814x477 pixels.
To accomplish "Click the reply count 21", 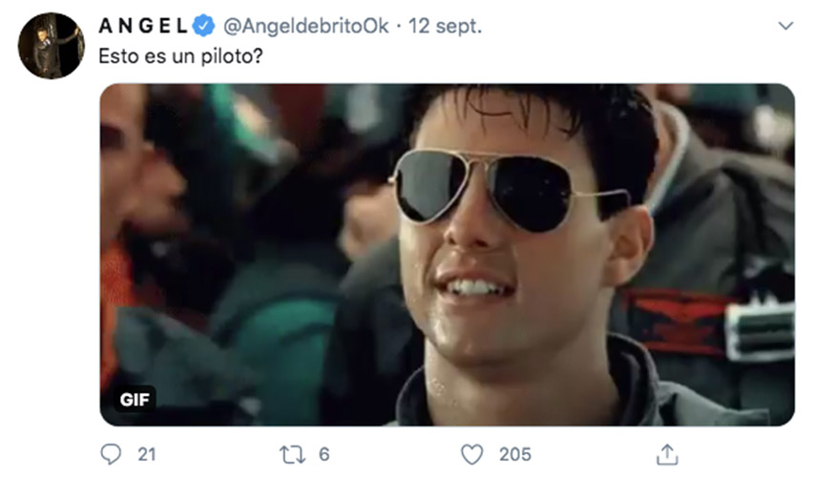I will point(147,455).
